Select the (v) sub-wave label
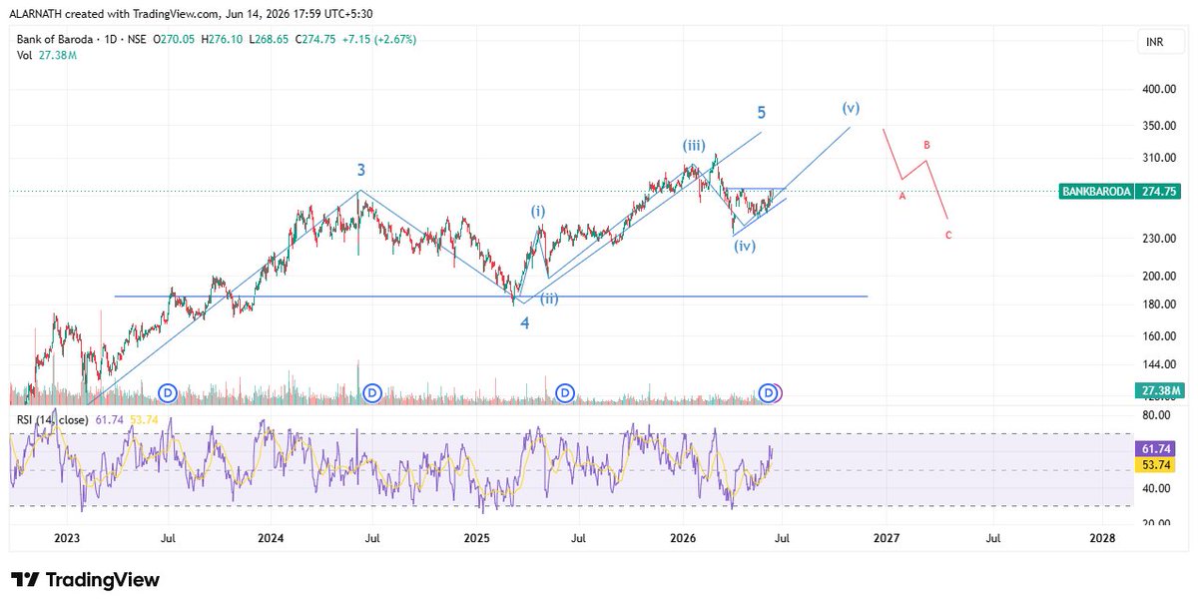This screenshot has height=608, width=1198. [x=851, y=108]
